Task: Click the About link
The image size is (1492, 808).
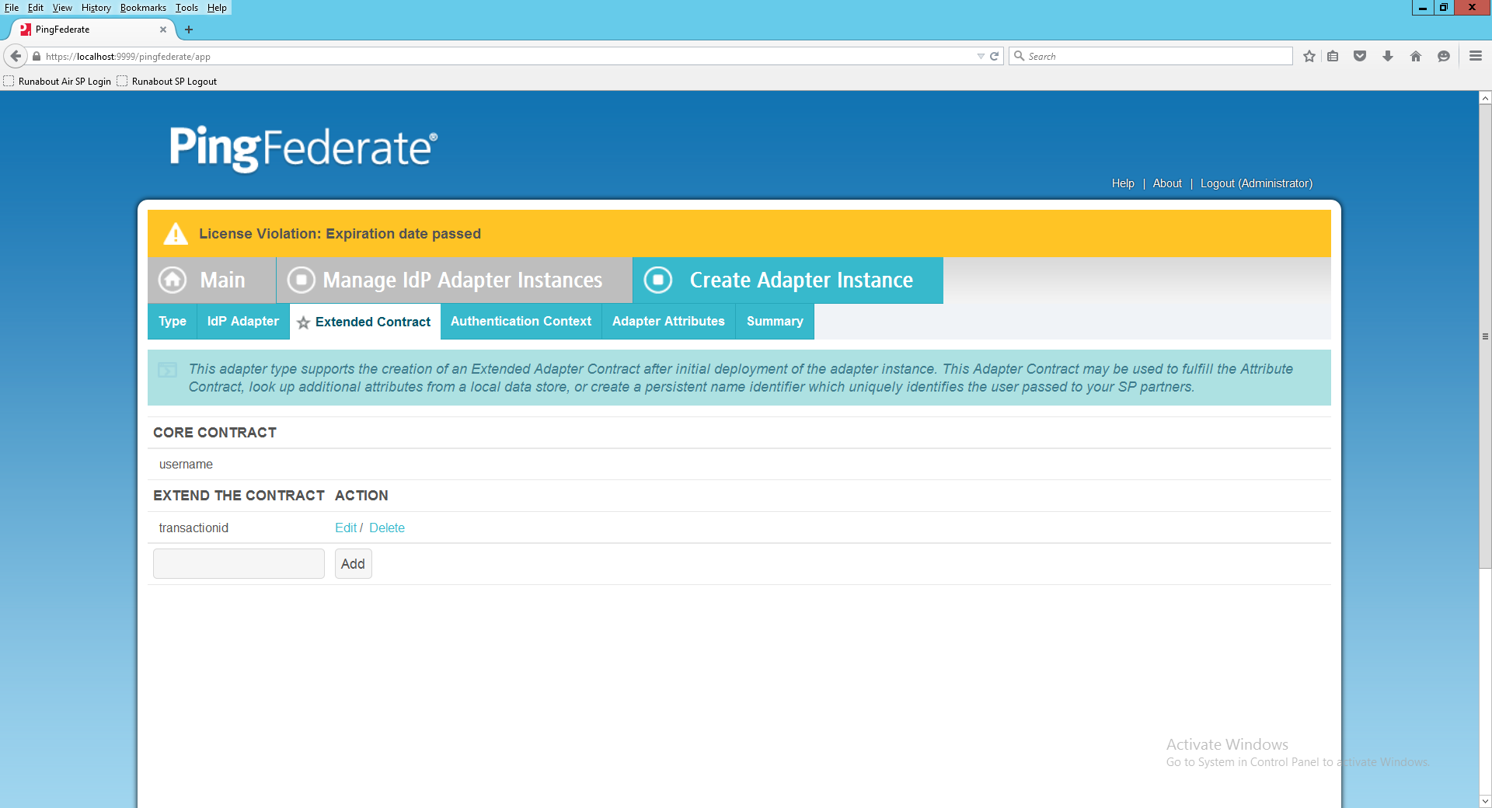Action: 1167,183
